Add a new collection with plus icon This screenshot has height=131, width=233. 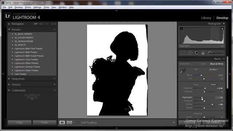(55, 90)
